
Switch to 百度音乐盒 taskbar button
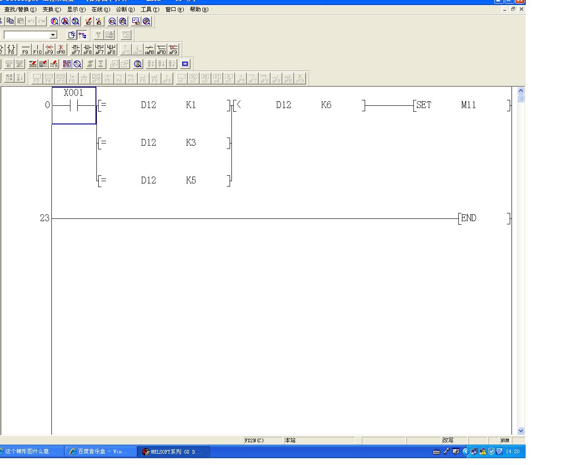pos(100,451)
